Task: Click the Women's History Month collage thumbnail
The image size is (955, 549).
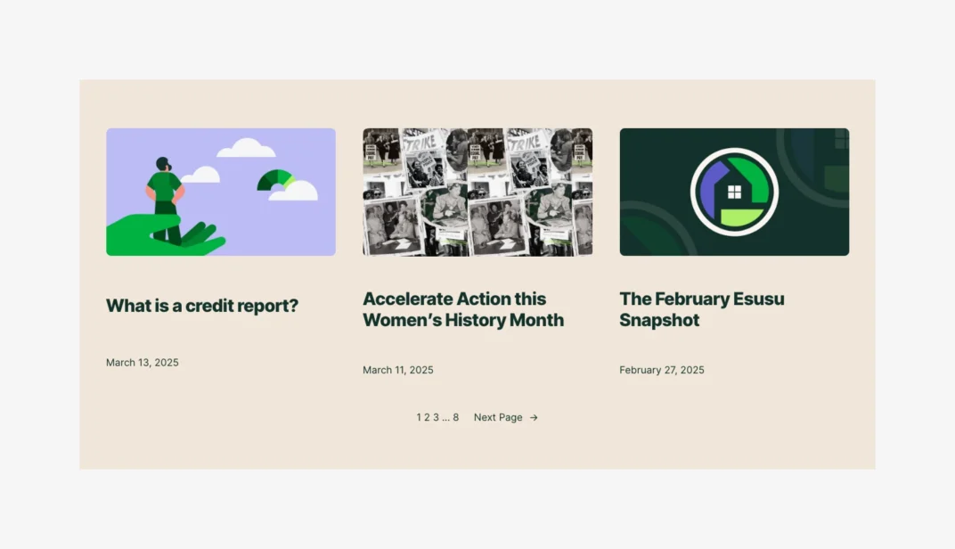Action: (x=477, y=192)
